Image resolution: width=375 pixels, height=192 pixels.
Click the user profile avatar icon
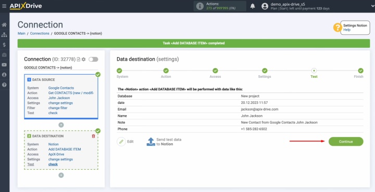point(265,6)
